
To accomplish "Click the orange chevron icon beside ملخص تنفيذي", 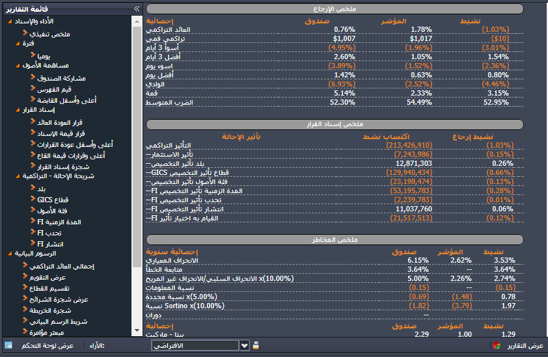I will point(25,33).
